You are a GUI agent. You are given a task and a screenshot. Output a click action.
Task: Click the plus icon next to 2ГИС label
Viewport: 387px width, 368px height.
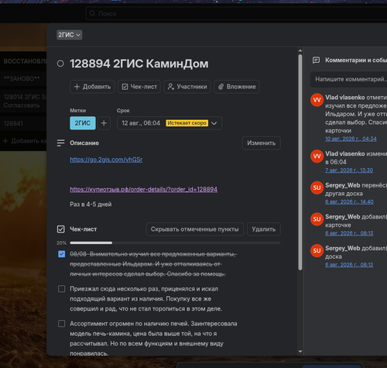pos(104,123)
